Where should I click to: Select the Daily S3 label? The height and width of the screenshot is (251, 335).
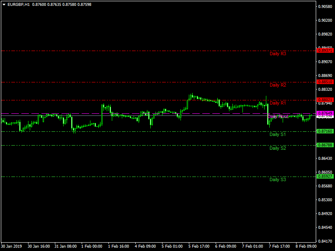tap(278, 179)
